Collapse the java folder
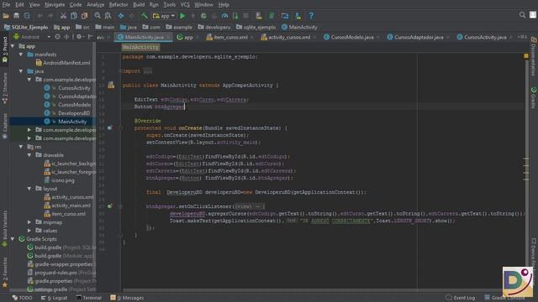538x302 pixels. (21, 71)
